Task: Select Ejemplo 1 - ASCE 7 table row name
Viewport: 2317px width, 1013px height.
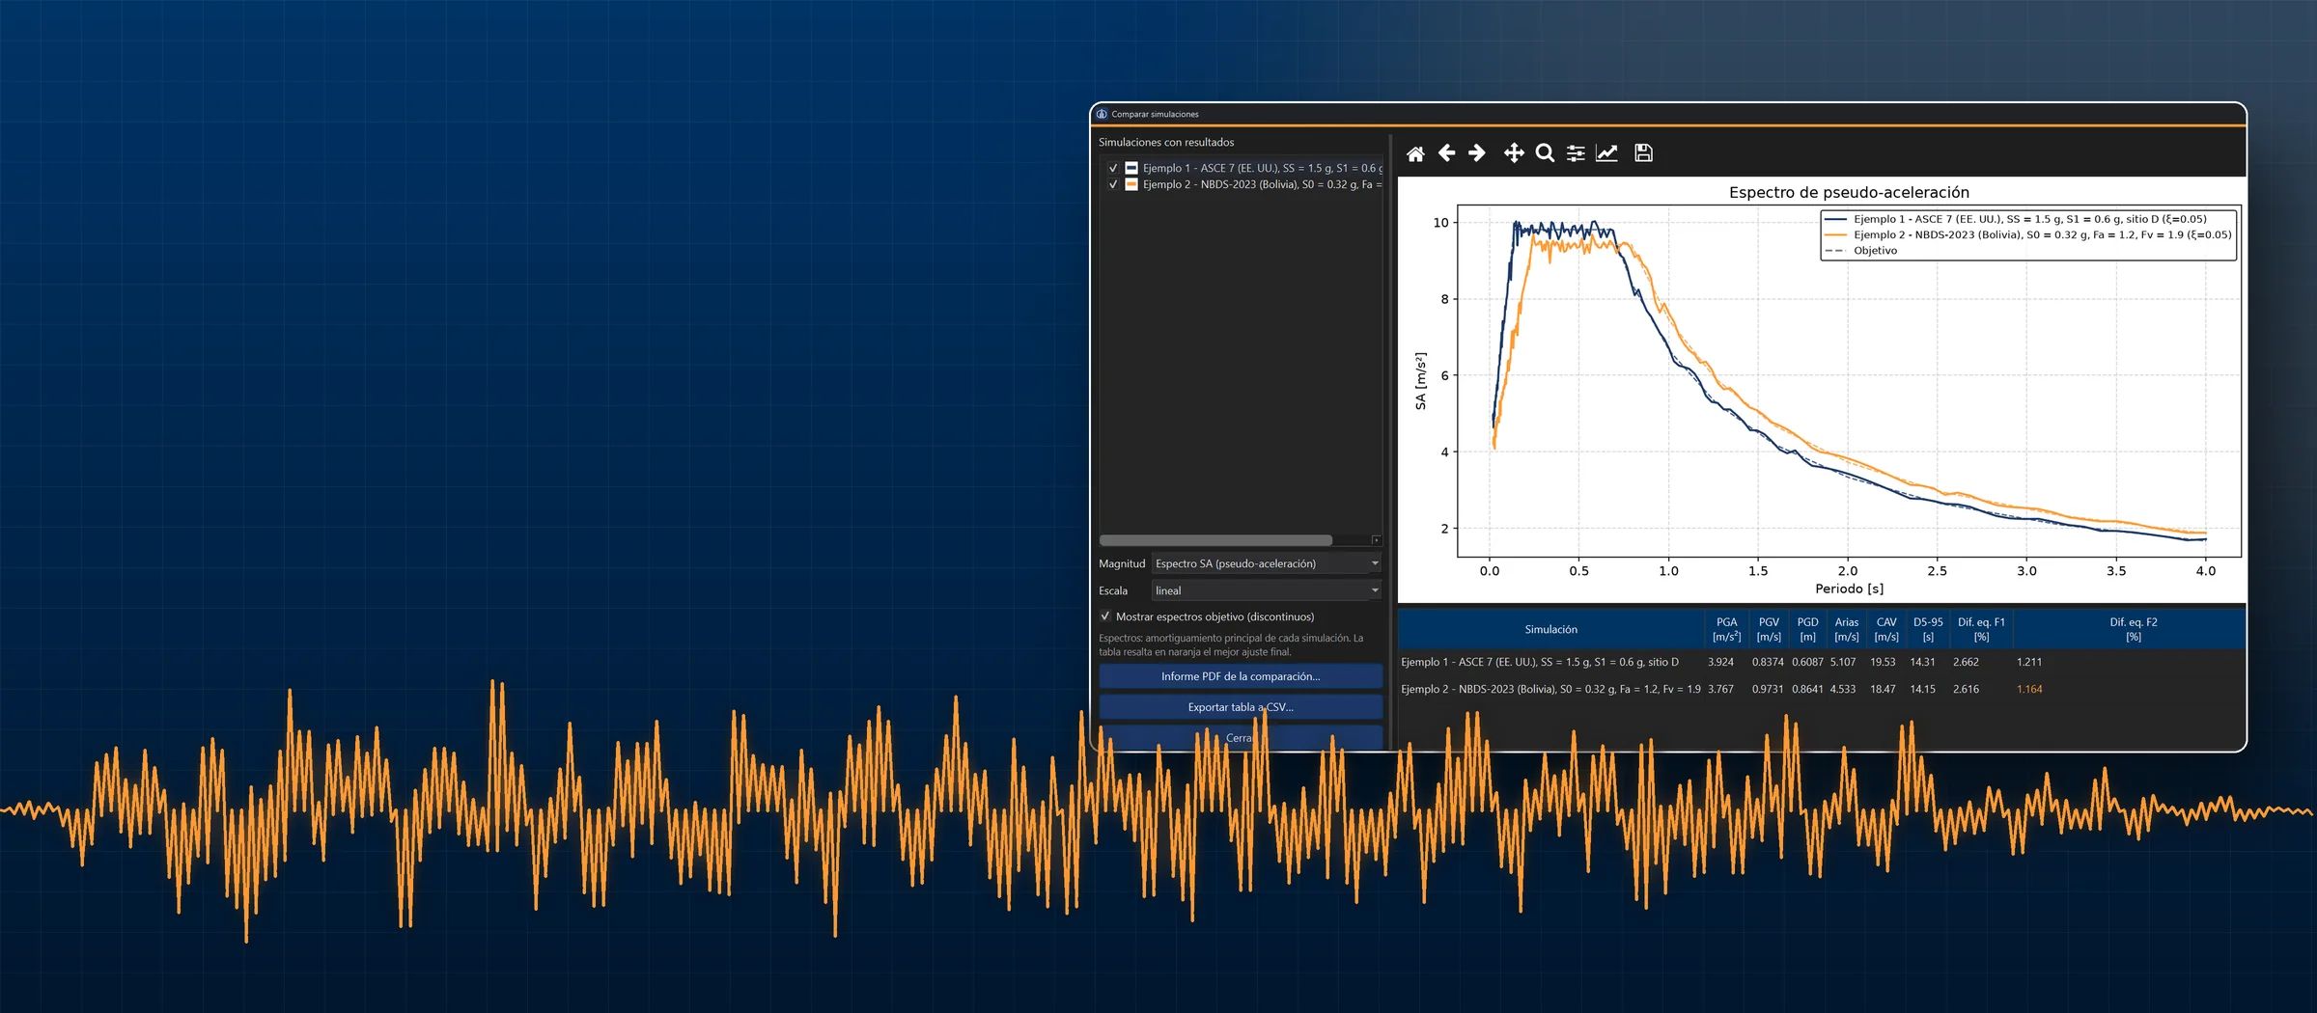Action: tap(1540, 662)
